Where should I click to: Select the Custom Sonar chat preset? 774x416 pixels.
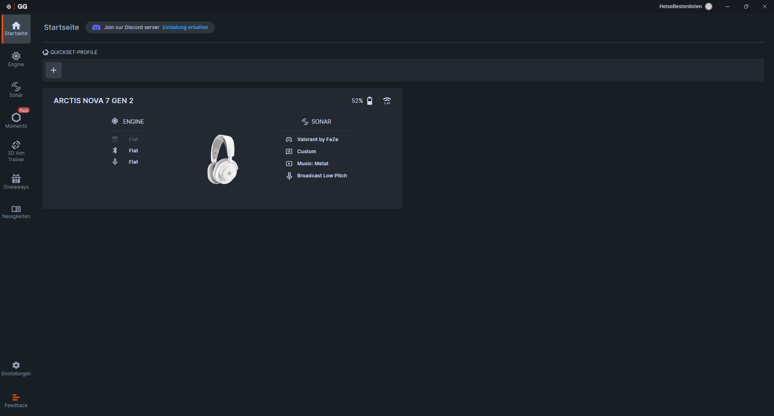tap(306, 152)
